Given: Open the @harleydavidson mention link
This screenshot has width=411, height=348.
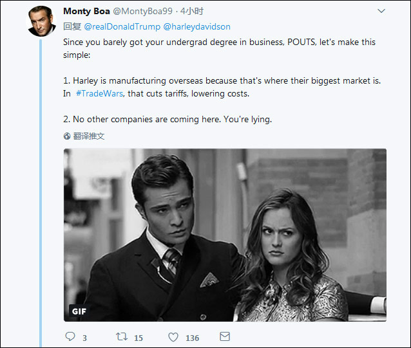Looking at the screenshot, I should coord(196,26).
